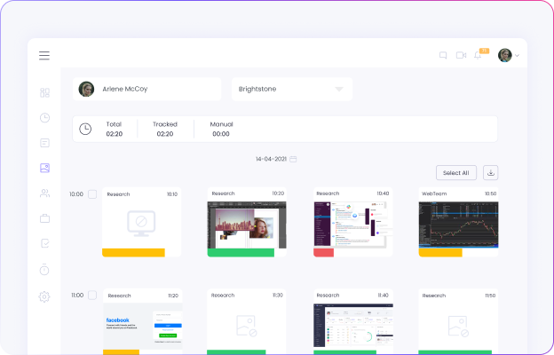
Task: Download the selected screenshots
Action: click(491, 173)
